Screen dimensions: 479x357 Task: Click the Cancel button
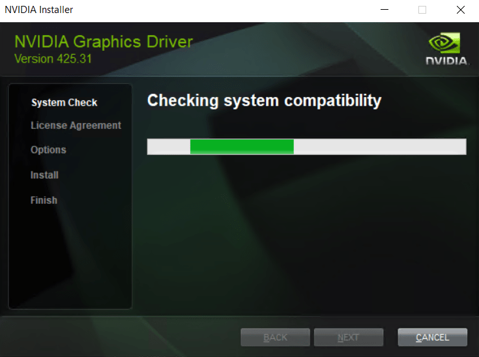(x=432, y=337)
